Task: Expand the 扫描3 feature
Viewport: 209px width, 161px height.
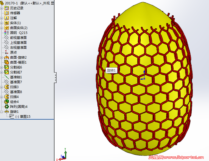Action: 1,87
